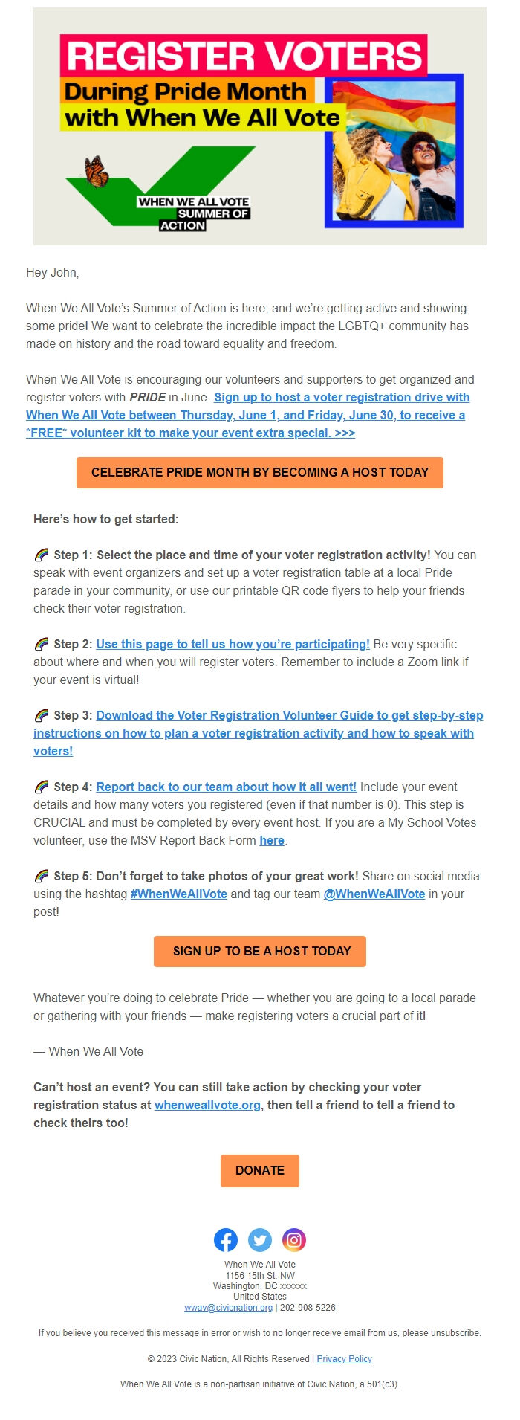Click the rainbow icon beside Step 3
This screenshot has height=1420, width=520.
click(x=41, y=714)
